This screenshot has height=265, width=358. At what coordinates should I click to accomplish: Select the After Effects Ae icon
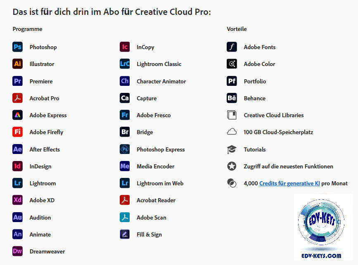click(x=17, y=149)
